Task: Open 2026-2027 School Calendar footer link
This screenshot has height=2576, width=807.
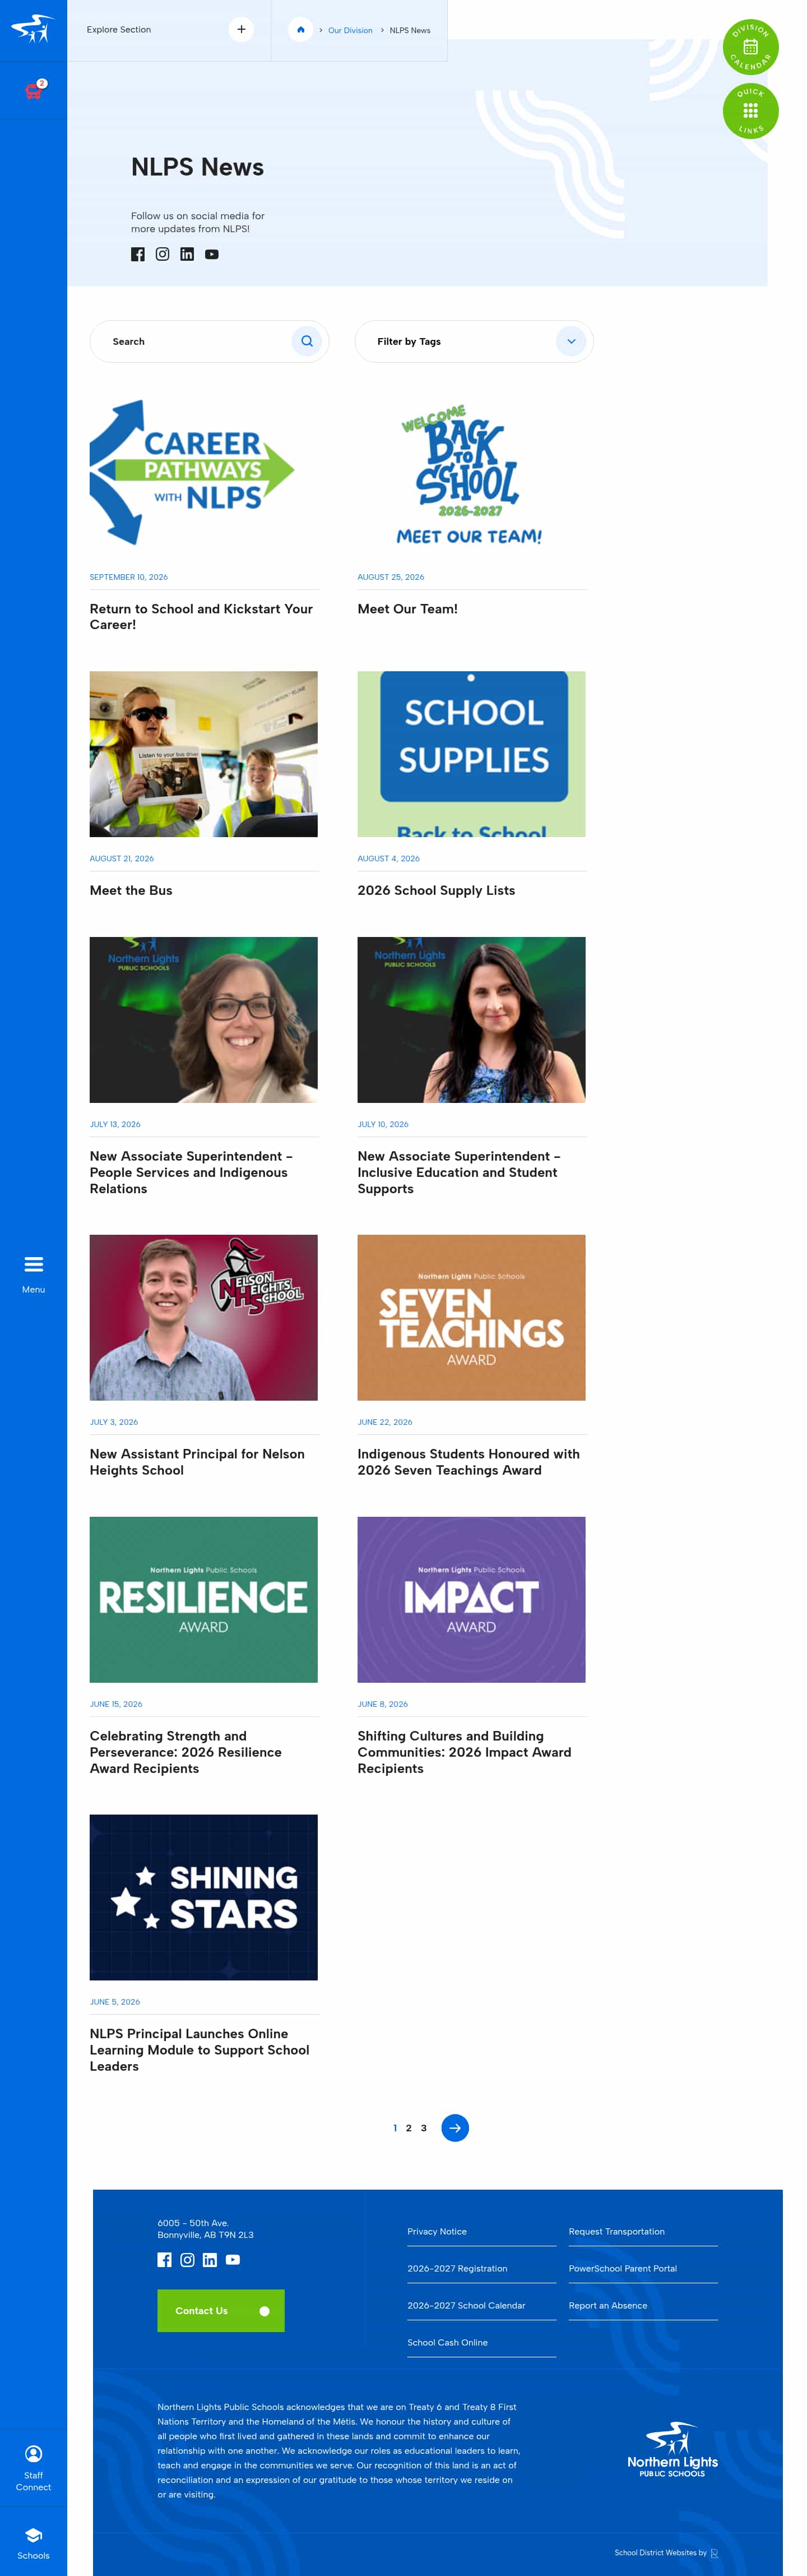Action: pos(466,2306)
